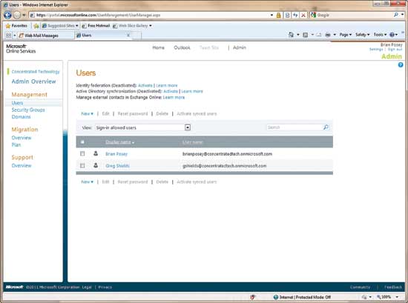Click the Home icon in command bar
The image size is (408, 303).
point(291,35)
